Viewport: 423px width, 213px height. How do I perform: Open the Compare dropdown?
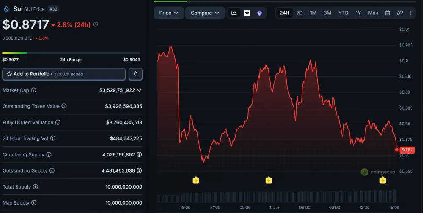pyautogui.click(x=205, y=13)
